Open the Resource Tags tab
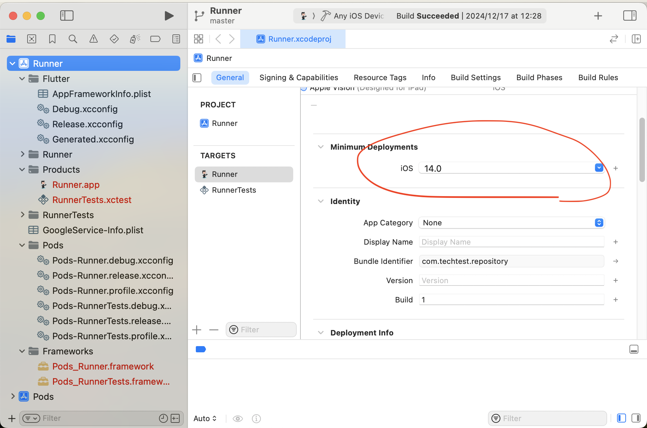 (x=380, y=78)
